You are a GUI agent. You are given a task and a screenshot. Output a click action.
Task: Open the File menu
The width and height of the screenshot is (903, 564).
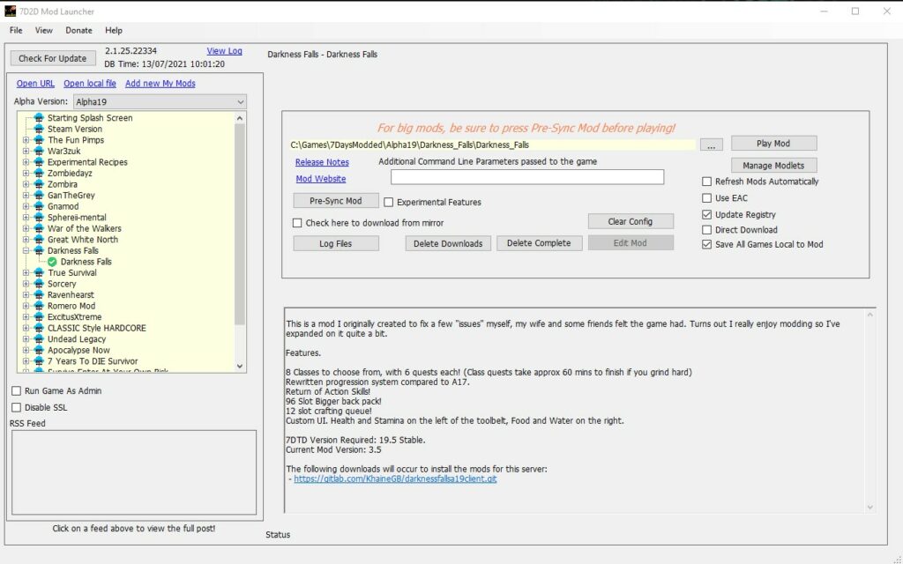pyautogui.click(x=16, y=31)
